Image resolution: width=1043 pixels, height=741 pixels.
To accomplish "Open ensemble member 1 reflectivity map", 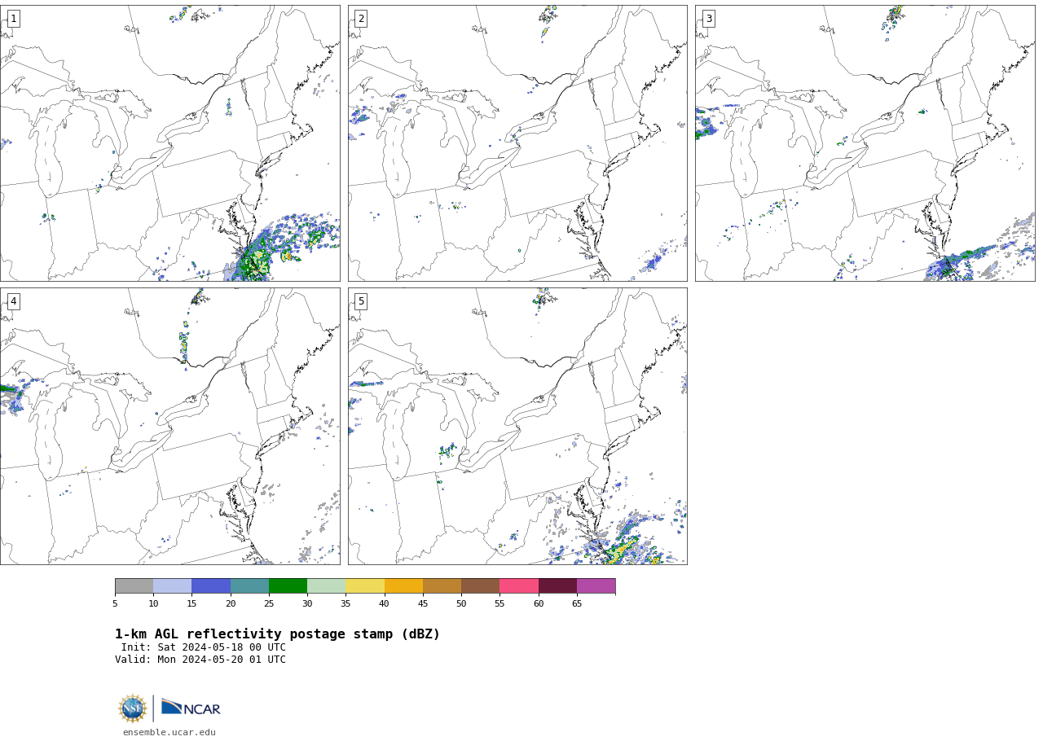I will coord(169,143).
